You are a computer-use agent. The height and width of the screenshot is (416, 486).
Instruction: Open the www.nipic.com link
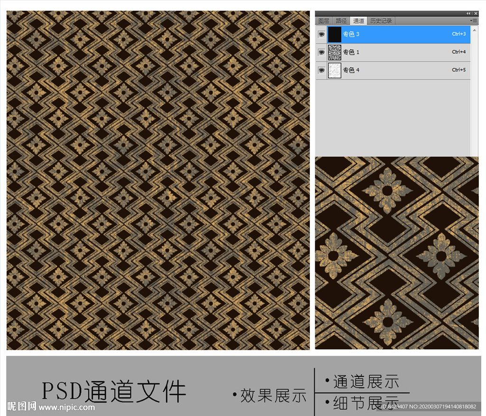point(66,407)
